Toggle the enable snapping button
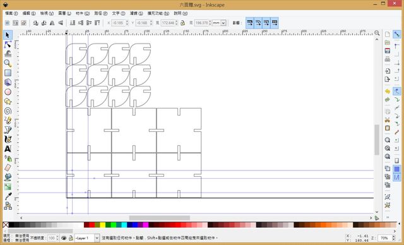This screenshot has height=245, width=404. tap(397, 35)
